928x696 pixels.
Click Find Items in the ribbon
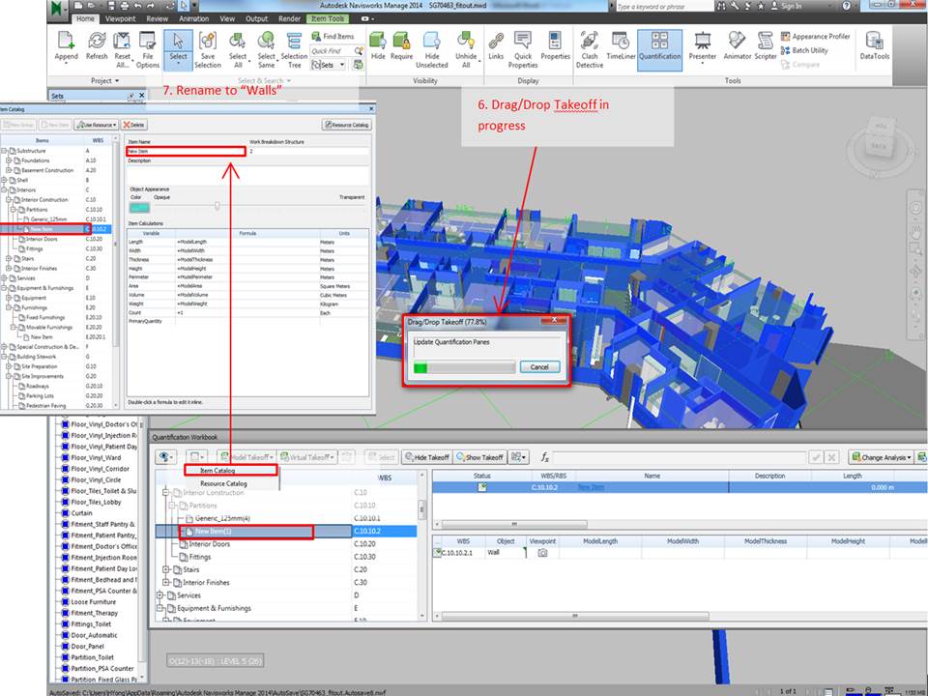click(x=333, y=36)
